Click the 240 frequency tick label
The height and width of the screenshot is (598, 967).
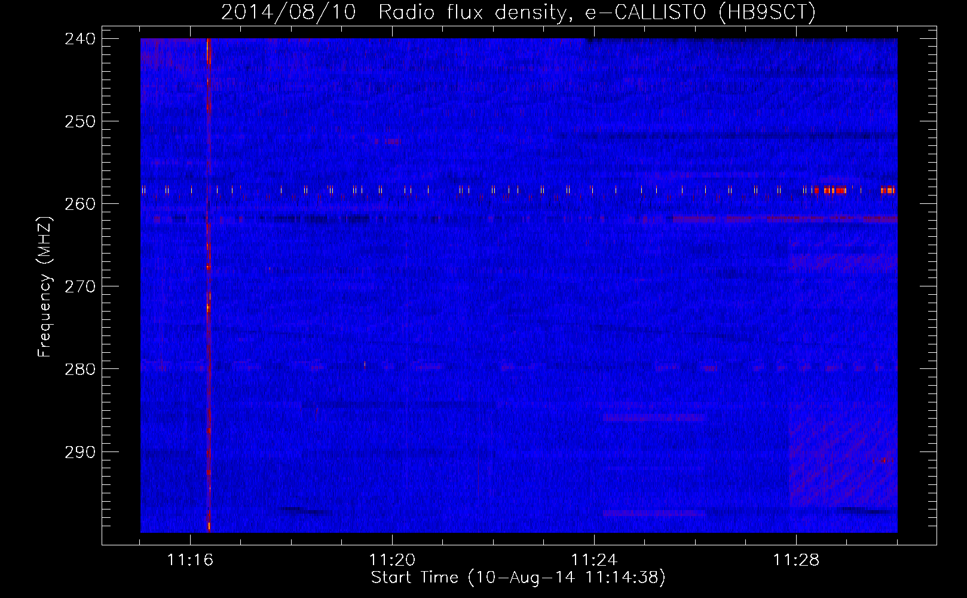pos(80,38)
